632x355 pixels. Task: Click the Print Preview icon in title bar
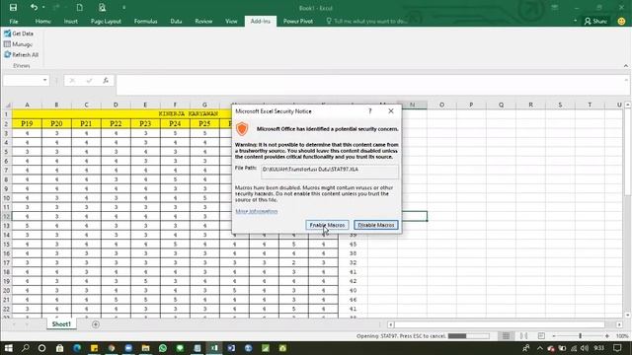pos(102,7)
